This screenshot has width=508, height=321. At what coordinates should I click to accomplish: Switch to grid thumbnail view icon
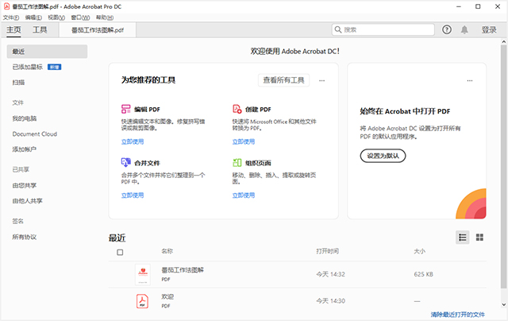(479, 238)
